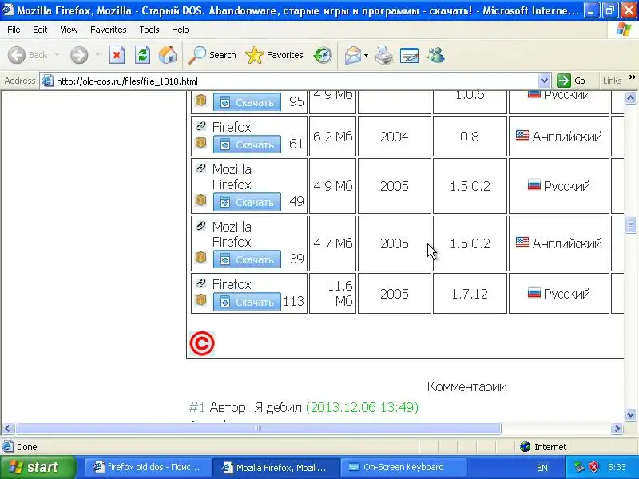The height and width of the screenshot is (479, 639).
Task: Click the Print toolbar icon
Action: pos(384,55)
